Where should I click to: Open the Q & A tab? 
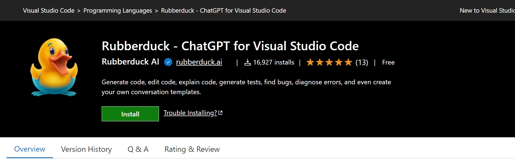pos(138,149)
